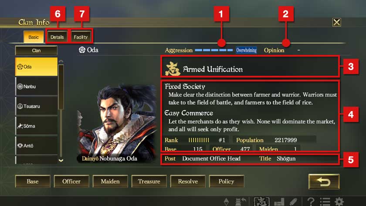Open the Clan sort header
This screenshot has height=206, width=366.
click(36, 51)
